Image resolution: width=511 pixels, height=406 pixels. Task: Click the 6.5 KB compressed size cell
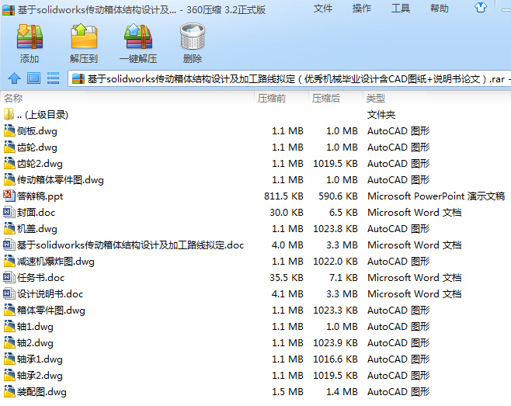tap(343, 213)
